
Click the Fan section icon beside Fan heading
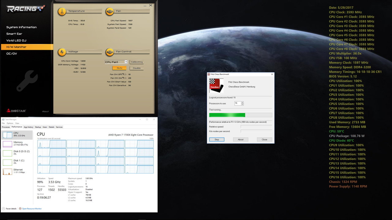coord(110,12)
